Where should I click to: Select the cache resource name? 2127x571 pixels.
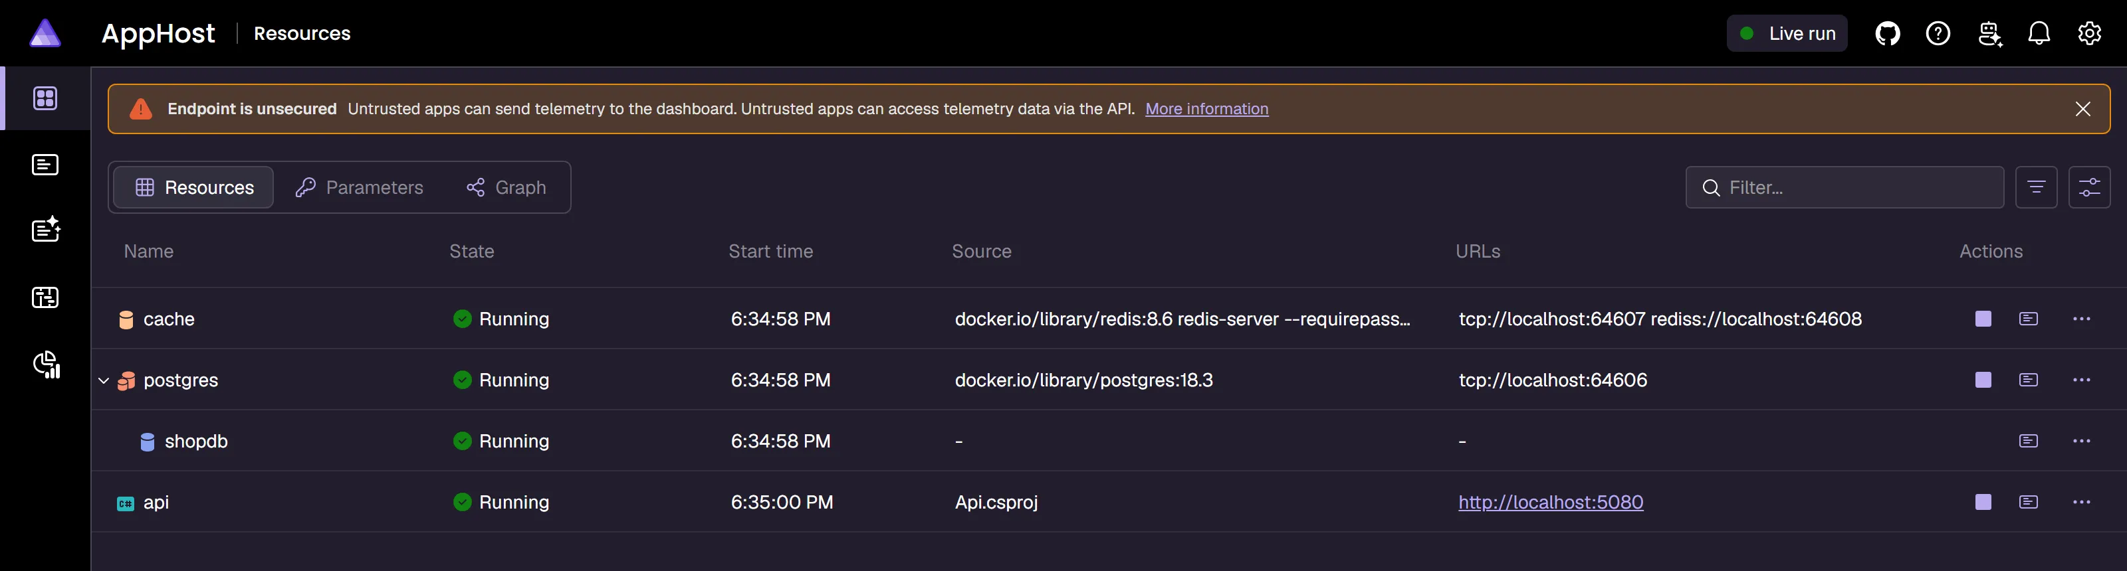[169, 319]
